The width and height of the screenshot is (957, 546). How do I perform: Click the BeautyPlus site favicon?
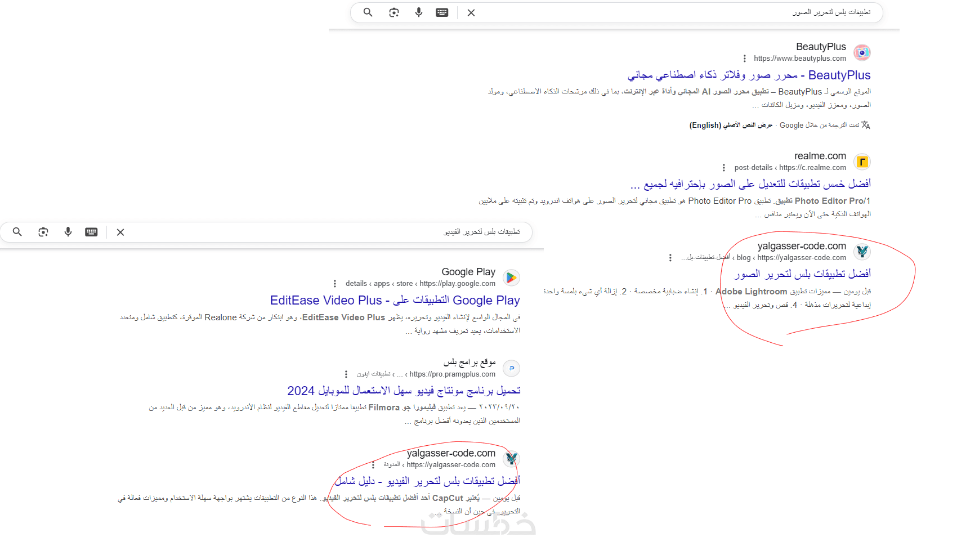862,52
